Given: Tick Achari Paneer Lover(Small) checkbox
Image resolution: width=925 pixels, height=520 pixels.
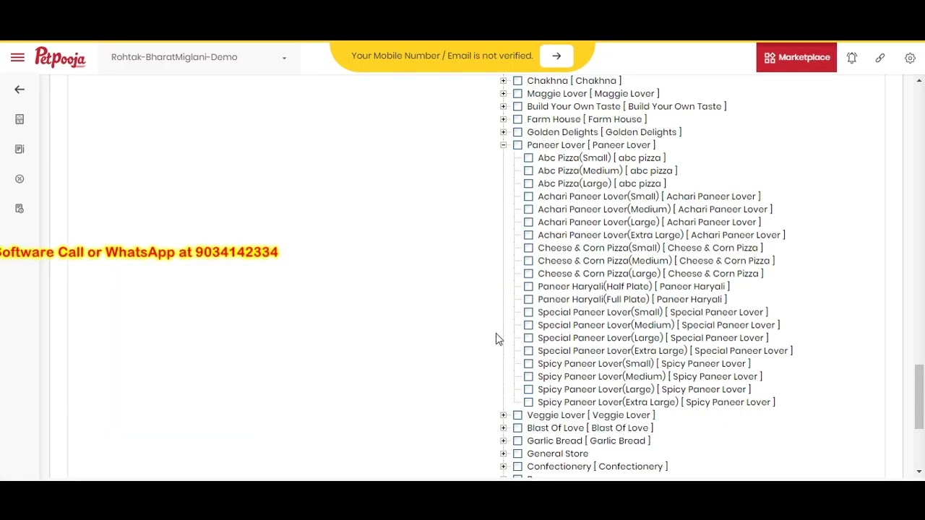Looking at the screenshot, I should tap(528, 196).
